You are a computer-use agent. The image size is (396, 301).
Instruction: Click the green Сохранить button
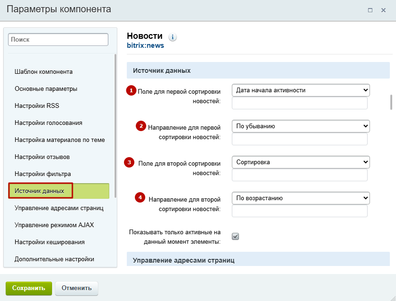tap(29, 288)
